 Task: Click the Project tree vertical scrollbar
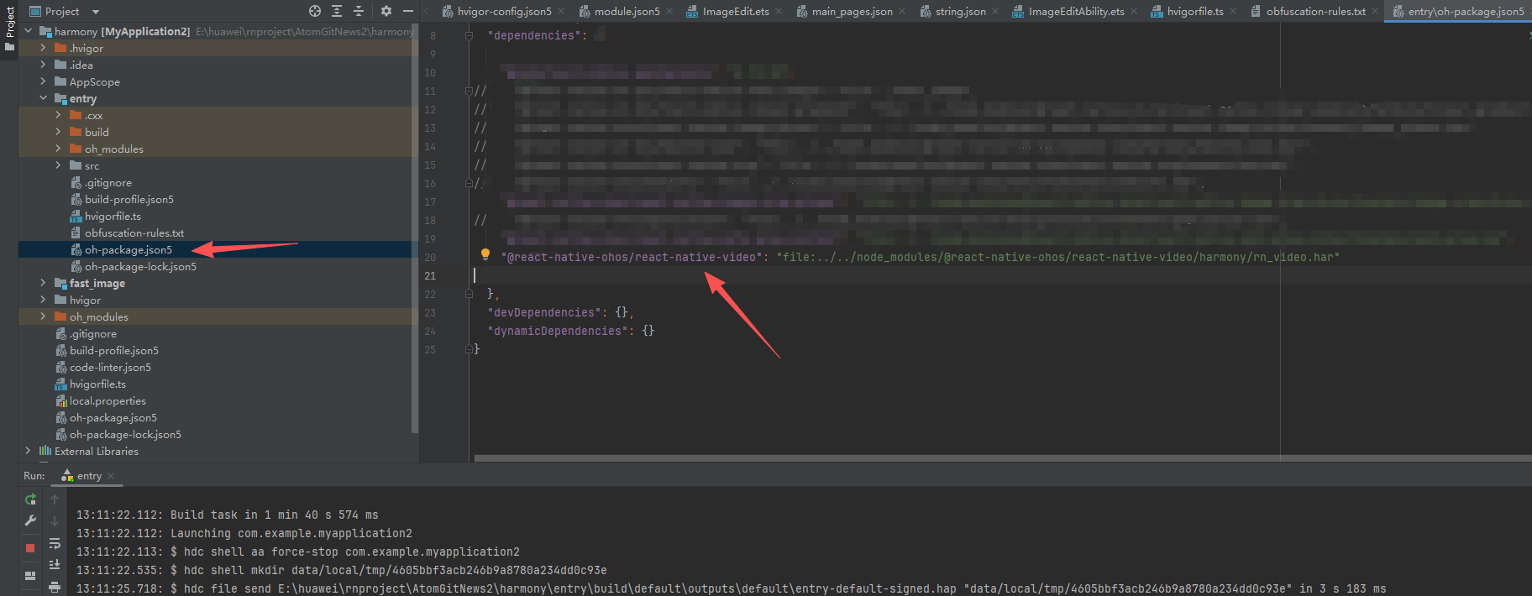pyautogui.click(x=415, y=229)
